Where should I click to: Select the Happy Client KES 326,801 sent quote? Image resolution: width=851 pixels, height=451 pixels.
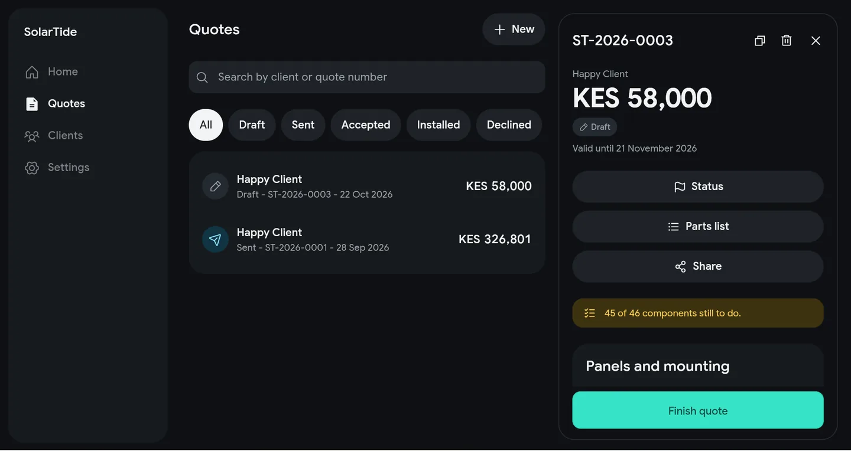[367, 239]
